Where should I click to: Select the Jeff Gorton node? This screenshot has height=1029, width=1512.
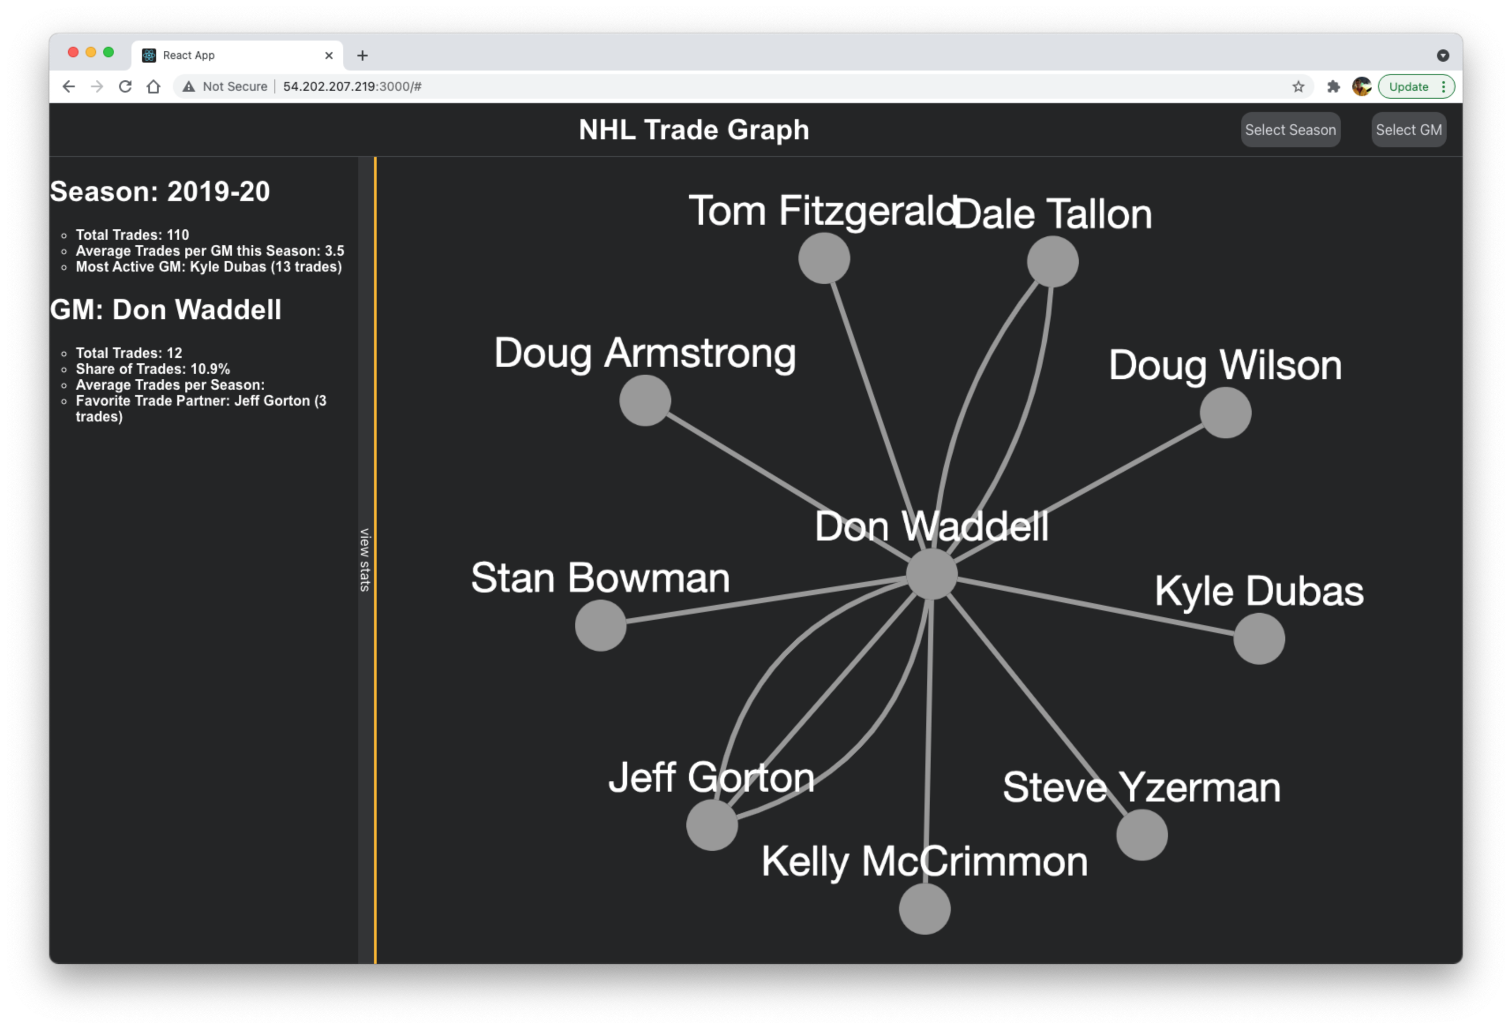pyautogui.click(x=712, y=824)
